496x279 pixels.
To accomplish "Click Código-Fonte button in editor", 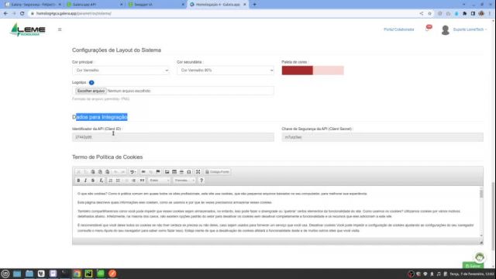I will 217,172.
